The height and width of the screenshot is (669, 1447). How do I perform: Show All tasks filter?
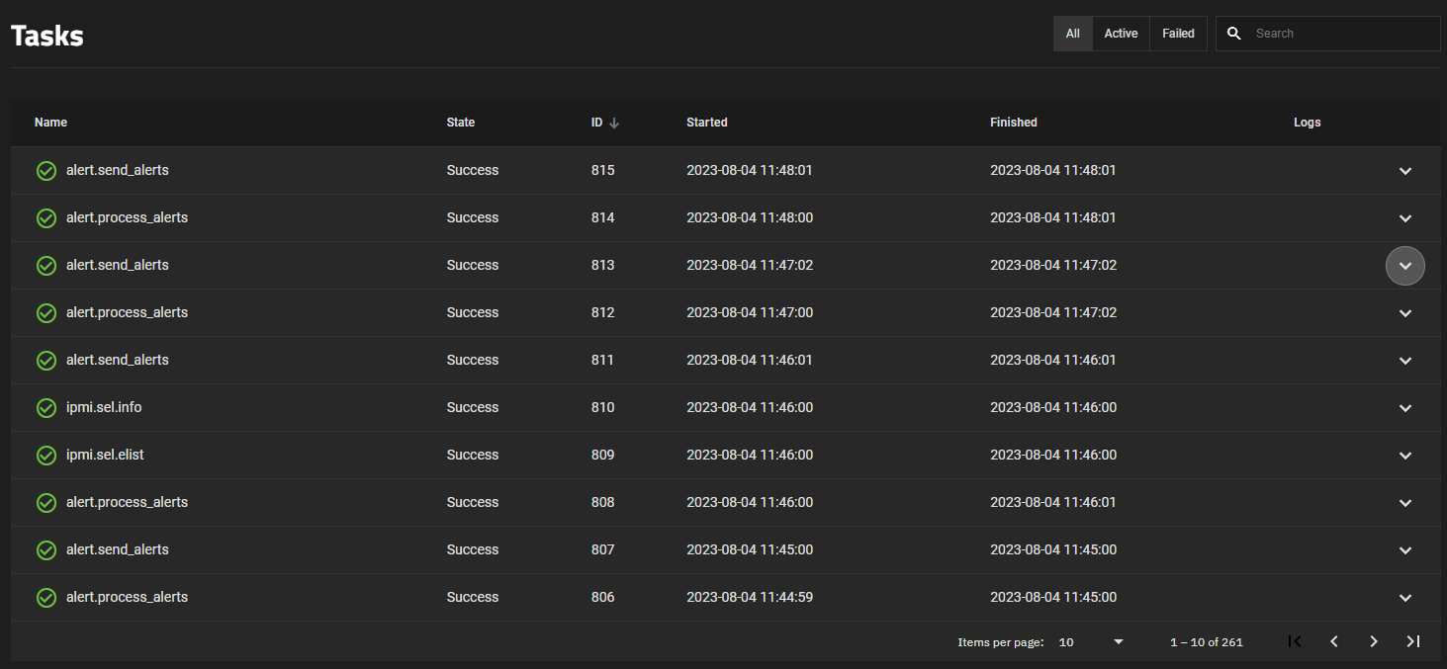(1072, 34)
